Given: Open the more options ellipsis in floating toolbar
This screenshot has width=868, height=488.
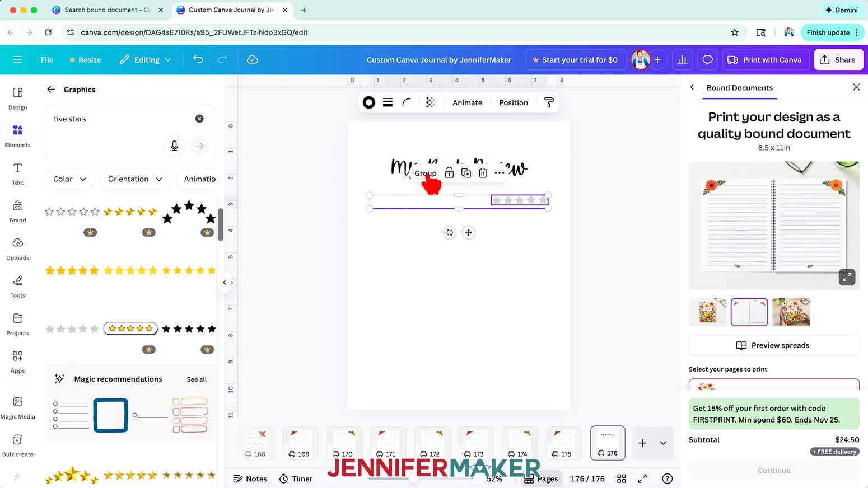Looking at the screenshot, I should [x=499, y=173].
